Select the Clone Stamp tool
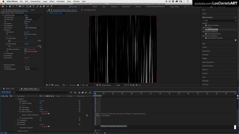This screenshot has height=134, width=239. (41, 7)
